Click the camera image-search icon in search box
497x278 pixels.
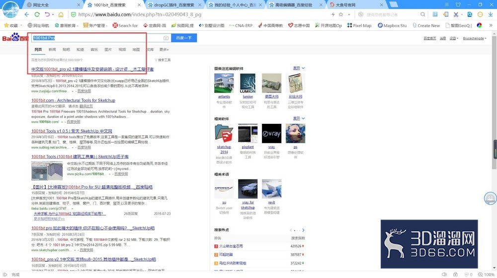pyautogui.click(x=166, y=38)
